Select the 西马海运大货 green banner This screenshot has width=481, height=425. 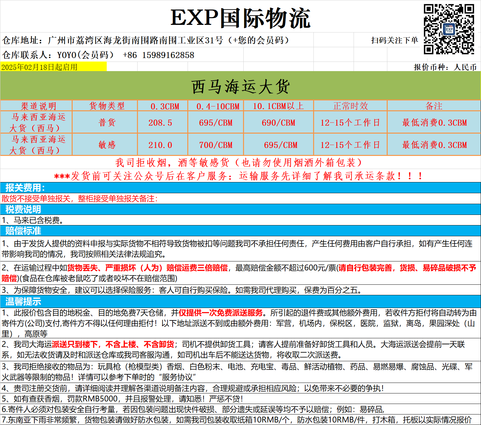tap(240, 86)
